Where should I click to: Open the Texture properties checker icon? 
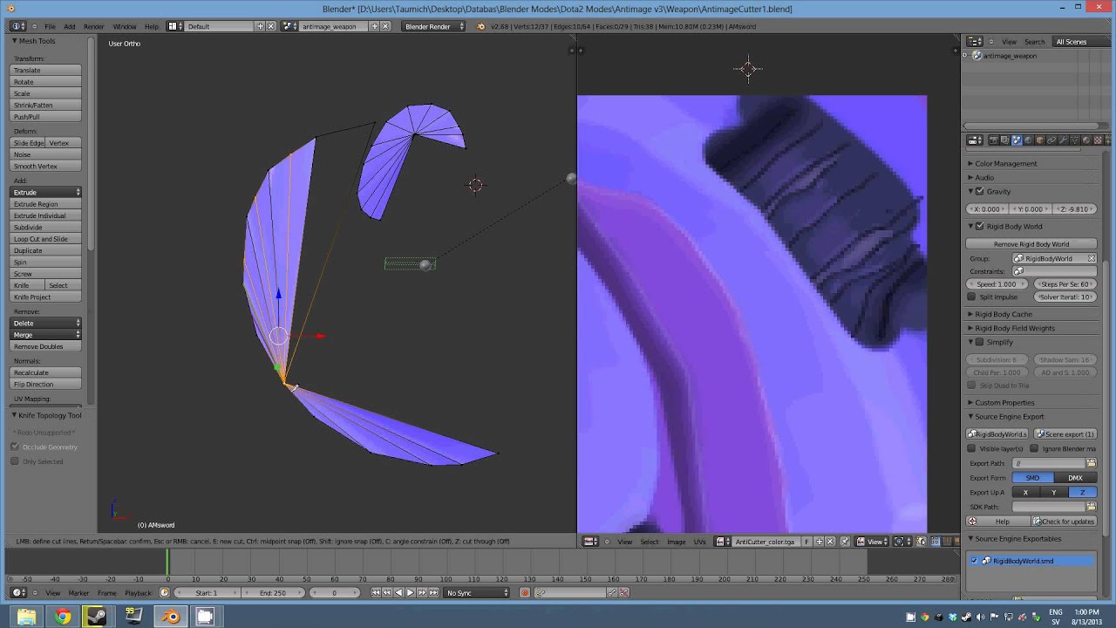(1098, 140)
